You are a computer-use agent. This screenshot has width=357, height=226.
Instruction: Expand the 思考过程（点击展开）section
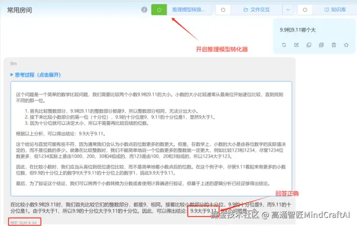click(x=35, y=75)
